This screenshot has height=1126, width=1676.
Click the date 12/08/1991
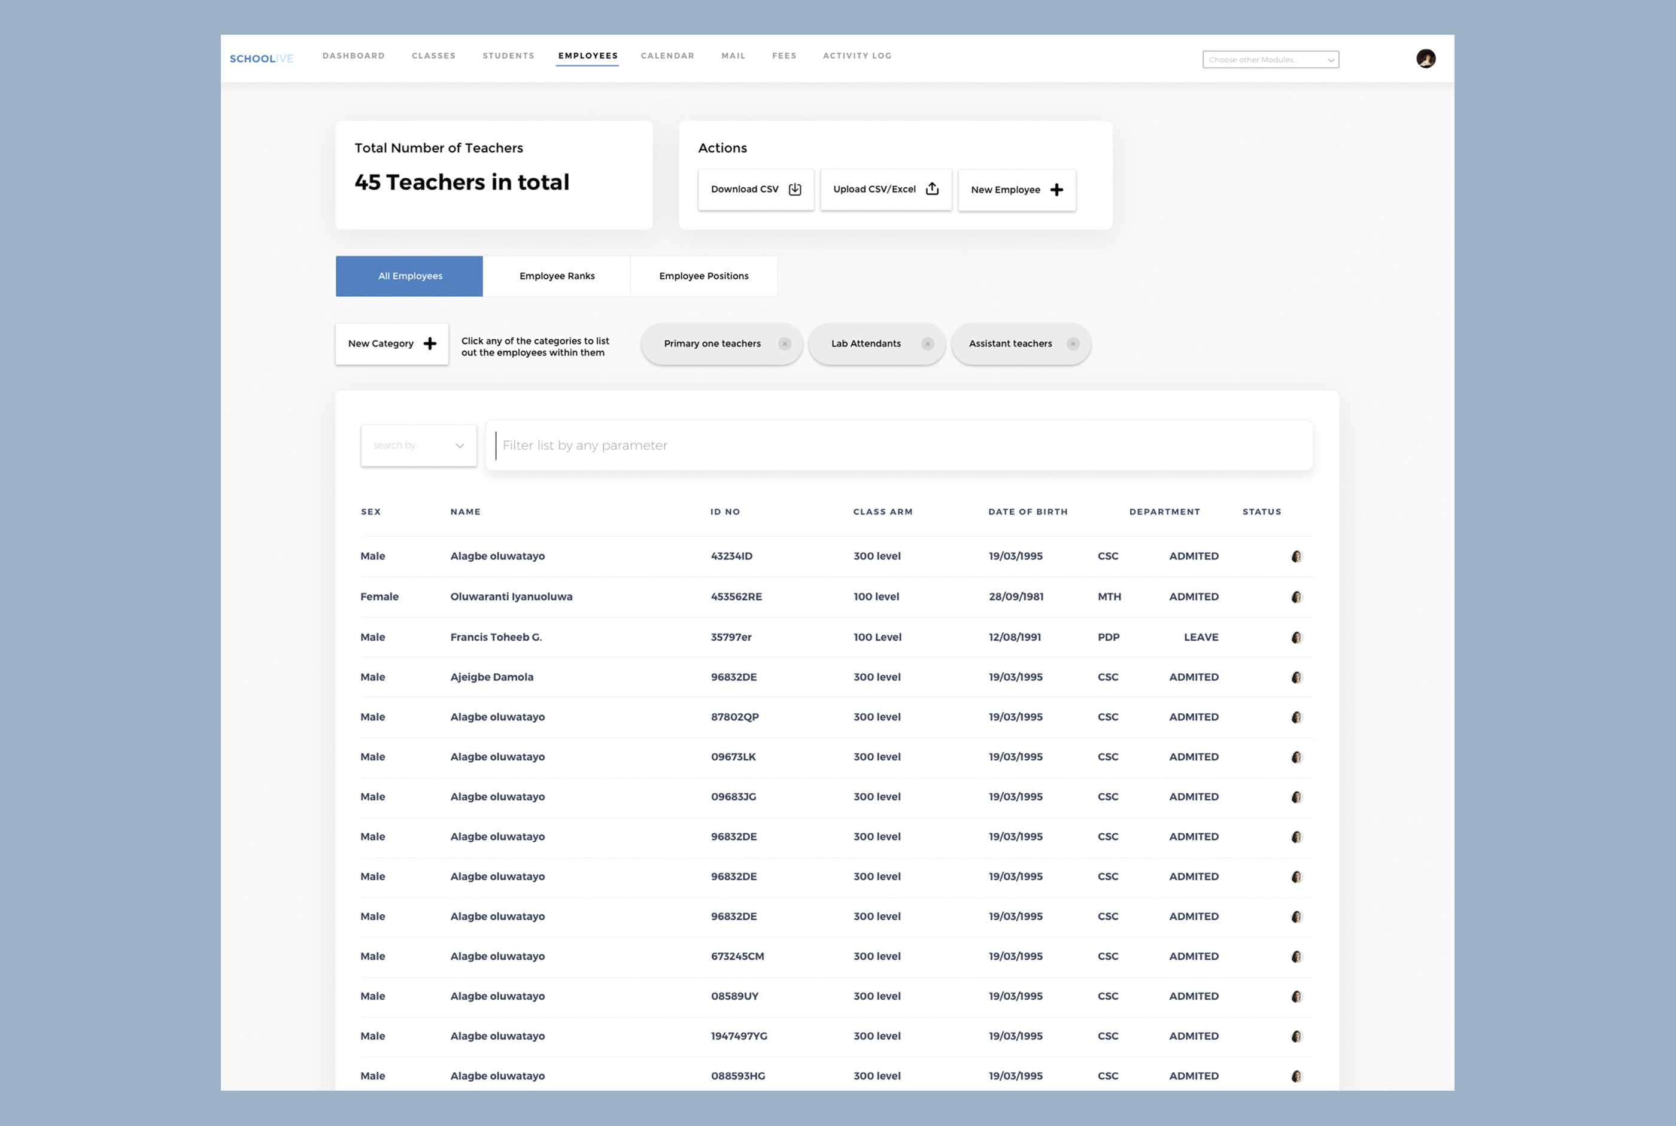click(1015, 638)
